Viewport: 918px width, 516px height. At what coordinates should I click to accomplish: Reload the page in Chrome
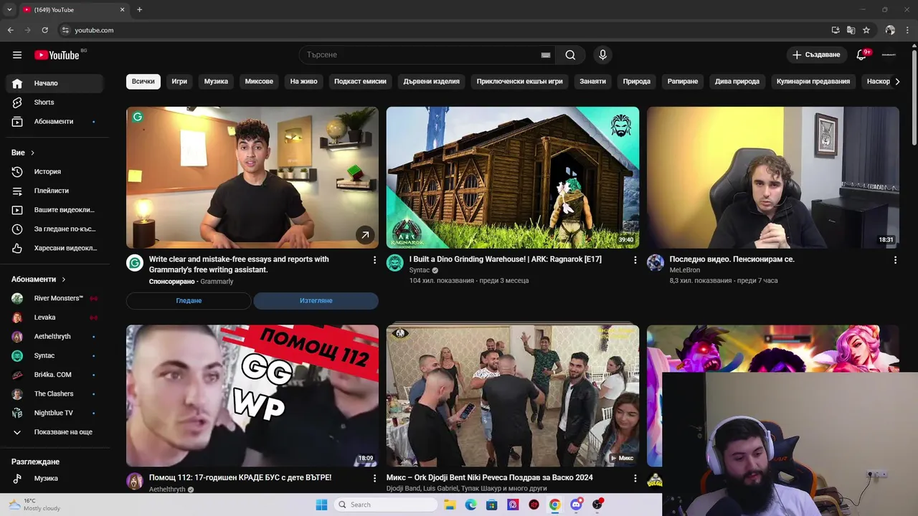[44, 30]
